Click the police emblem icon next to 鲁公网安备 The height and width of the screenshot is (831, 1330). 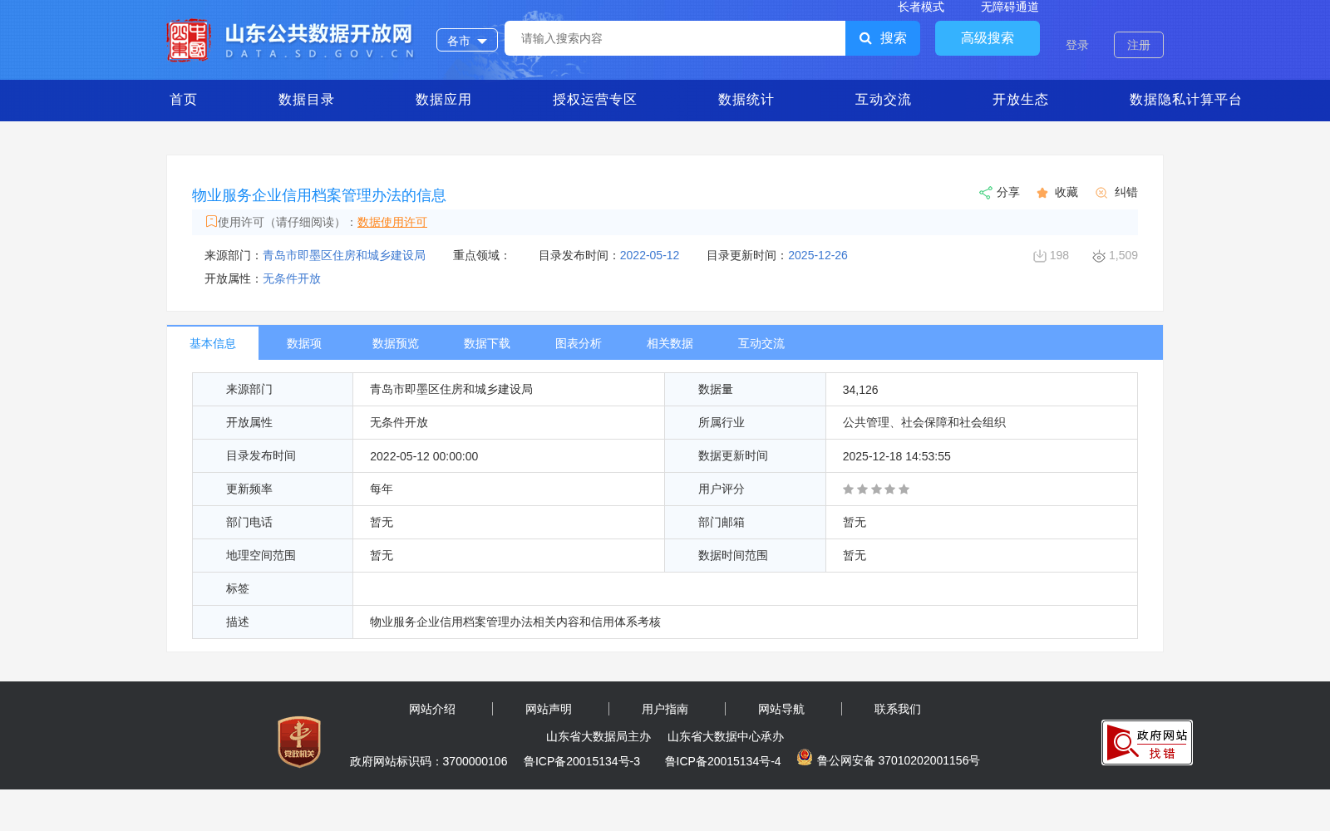click(x=805, y=757)
